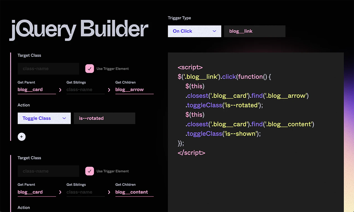Click the jQuery Builder title
The height and width of the screenshot is (212, 354).
point(79,30)
